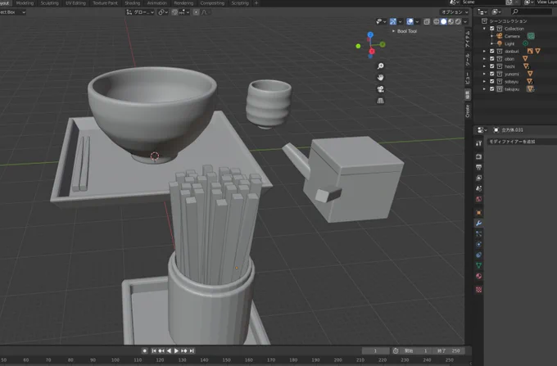This screenshot has width=557, height=366.
Task: Click the green Y axis on gizmo
Action: 383,44
